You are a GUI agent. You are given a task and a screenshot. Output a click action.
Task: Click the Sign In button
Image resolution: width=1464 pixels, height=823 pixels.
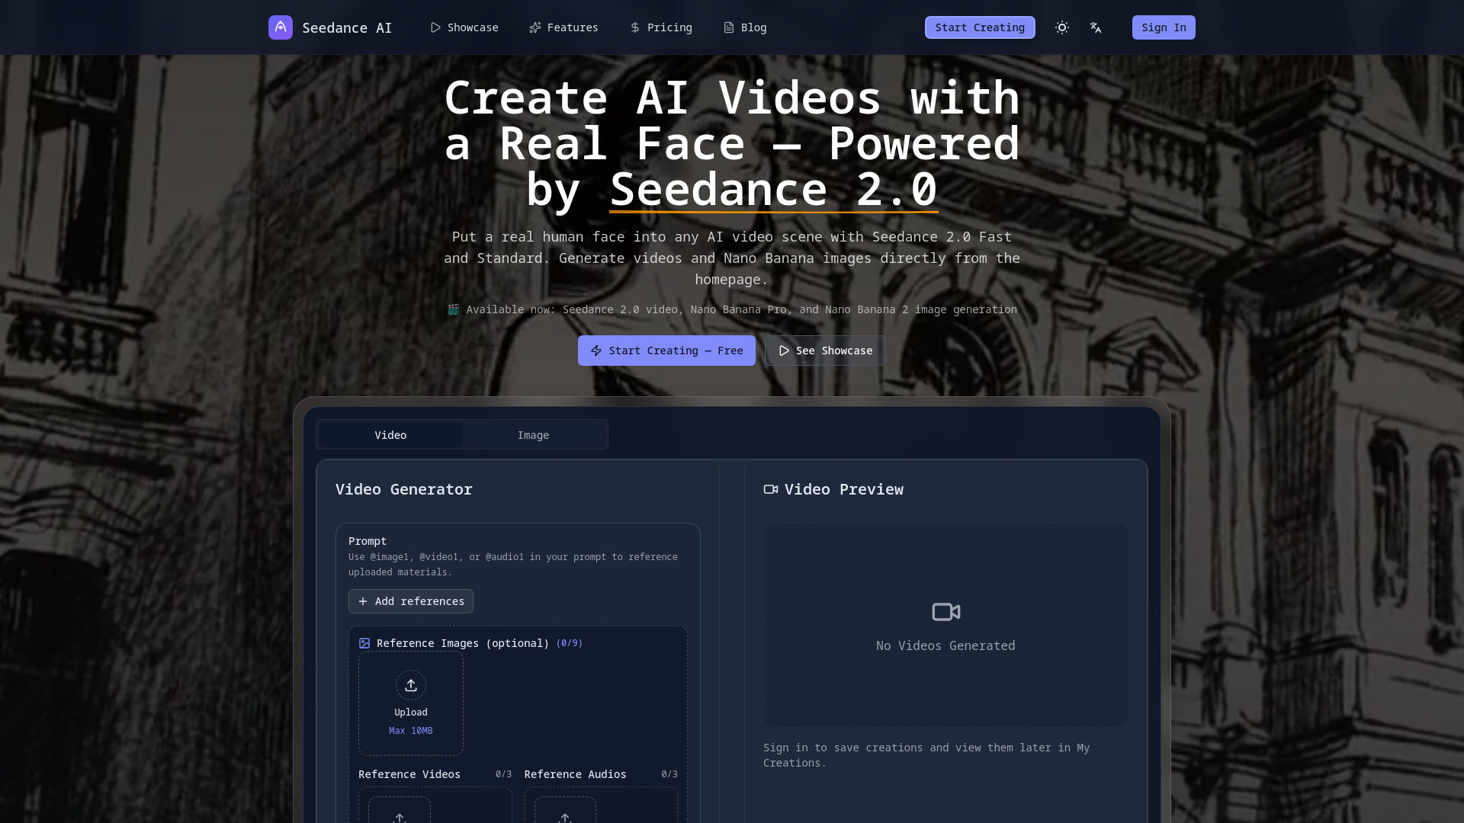[1163, 27]
